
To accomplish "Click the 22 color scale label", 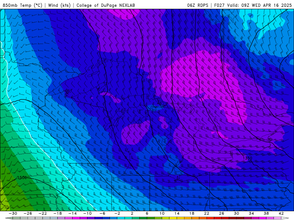I will (207, 213).
